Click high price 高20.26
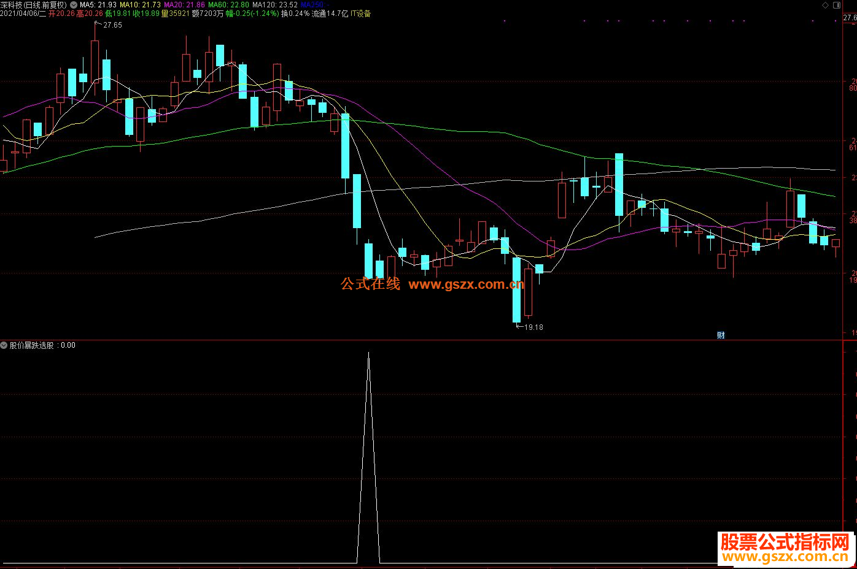857x569 pixels. click(x=90, y=13)
